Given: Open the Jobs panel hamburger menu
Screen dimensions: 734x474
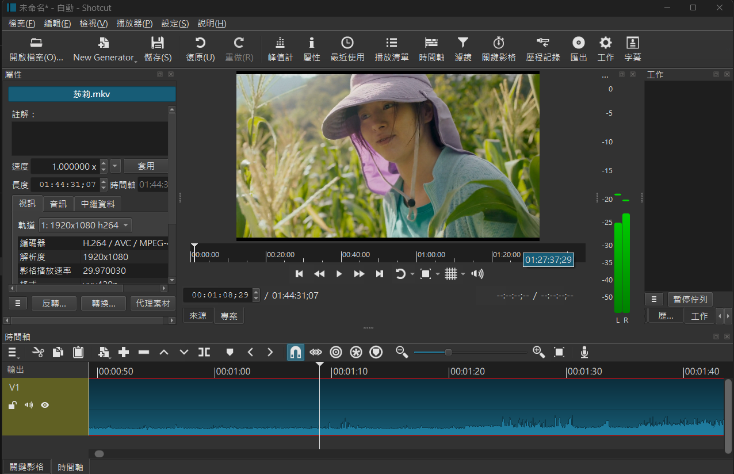Looking at the screenshot, I should coord(654,299).
